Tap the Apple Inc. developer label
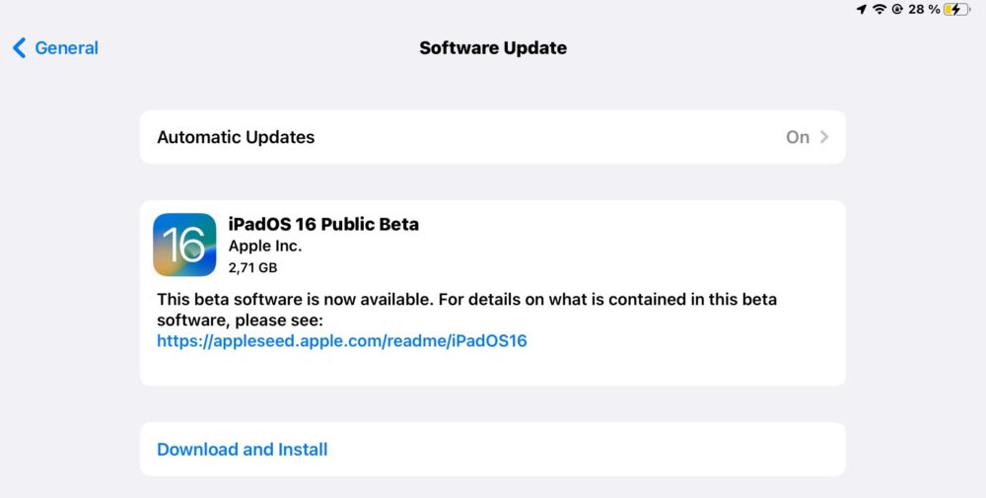 point(265,246)
